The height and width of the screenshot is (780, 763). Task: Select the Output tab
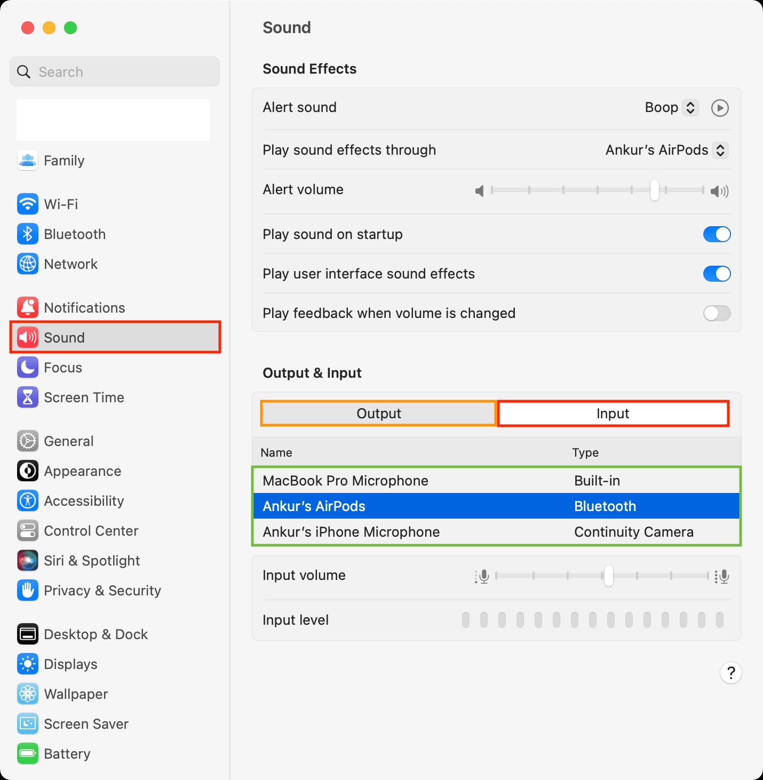pyautogui.click(x=378, y=413)
